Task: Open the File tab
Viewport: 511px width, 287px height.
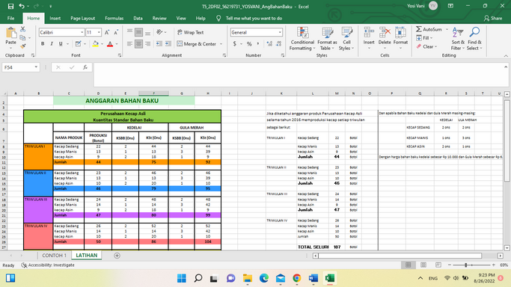Action: point(10,18)
